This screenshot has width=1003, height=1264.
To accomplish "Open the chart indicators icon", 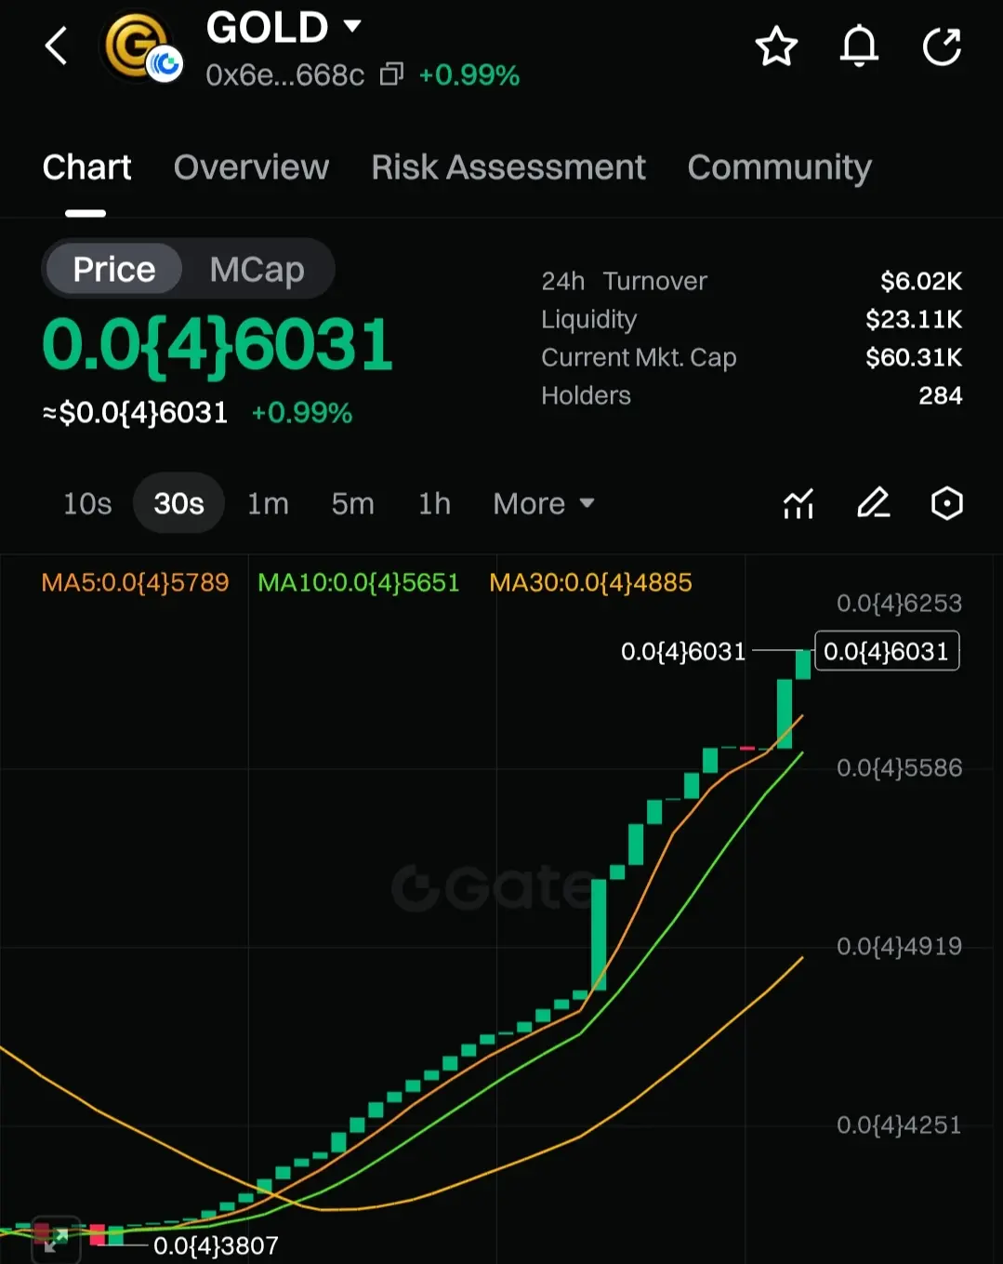I will (x=798, y=503).
